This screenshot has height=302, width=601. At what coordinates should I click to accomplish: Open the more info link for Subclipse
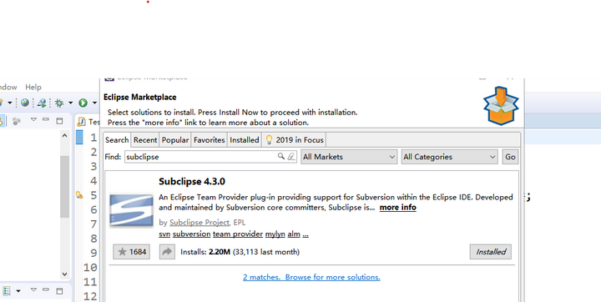coord(398,208)
